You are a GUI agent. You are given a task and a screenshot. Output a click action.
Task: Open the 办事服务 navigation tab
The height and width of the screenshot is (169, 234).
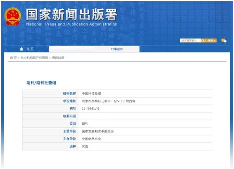[x=117, y=49]
